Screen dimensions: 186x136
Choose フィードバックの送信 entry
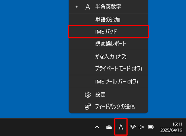tap(108, 107)
